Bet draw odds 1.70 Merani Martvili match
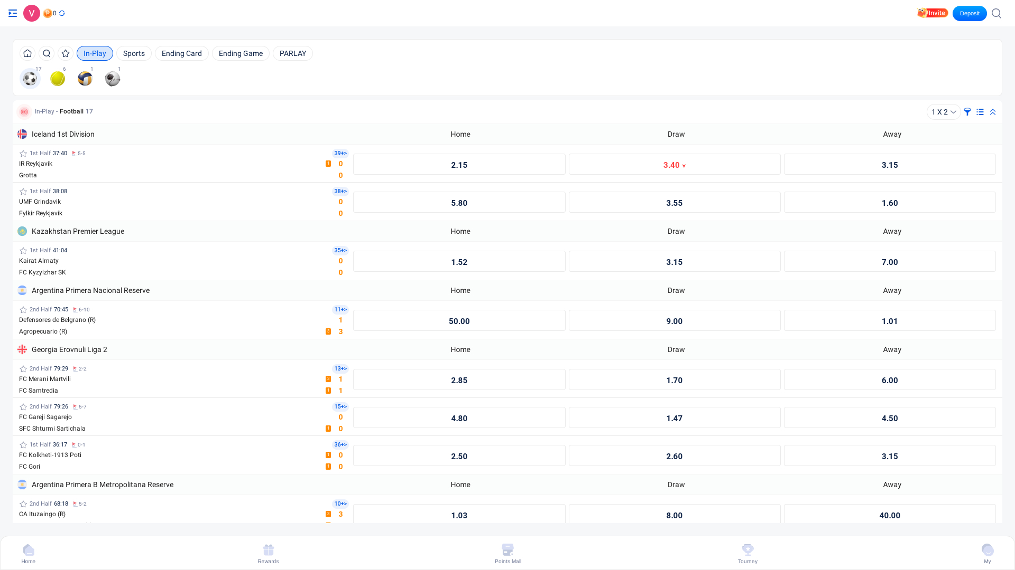The height and width of the screenshot is (570, 1015). pyautogui.click(x=675, y=379)
